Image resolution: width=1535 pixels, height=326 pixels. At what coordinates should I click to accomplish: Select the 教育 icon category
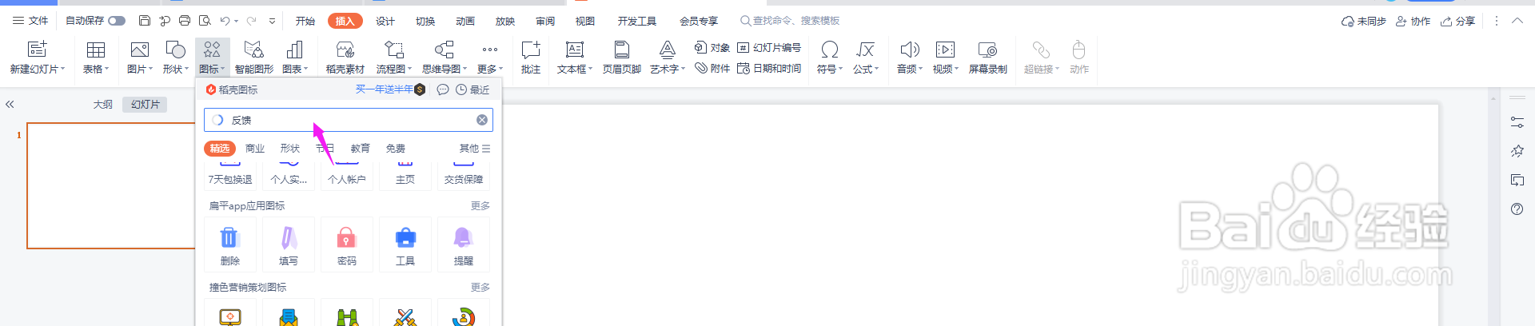pos(361,149)
